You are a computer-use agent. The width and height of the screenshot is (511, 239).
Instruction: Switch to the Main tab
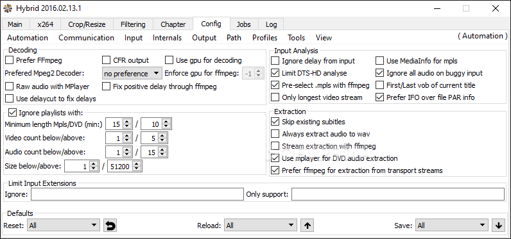(15, 24)
